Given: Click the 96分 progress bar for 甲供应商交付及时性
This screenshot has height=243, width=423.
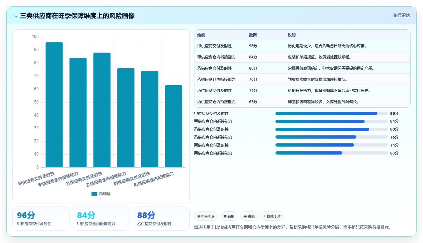Looking at the screenshot, I should [x=332, y=113].
